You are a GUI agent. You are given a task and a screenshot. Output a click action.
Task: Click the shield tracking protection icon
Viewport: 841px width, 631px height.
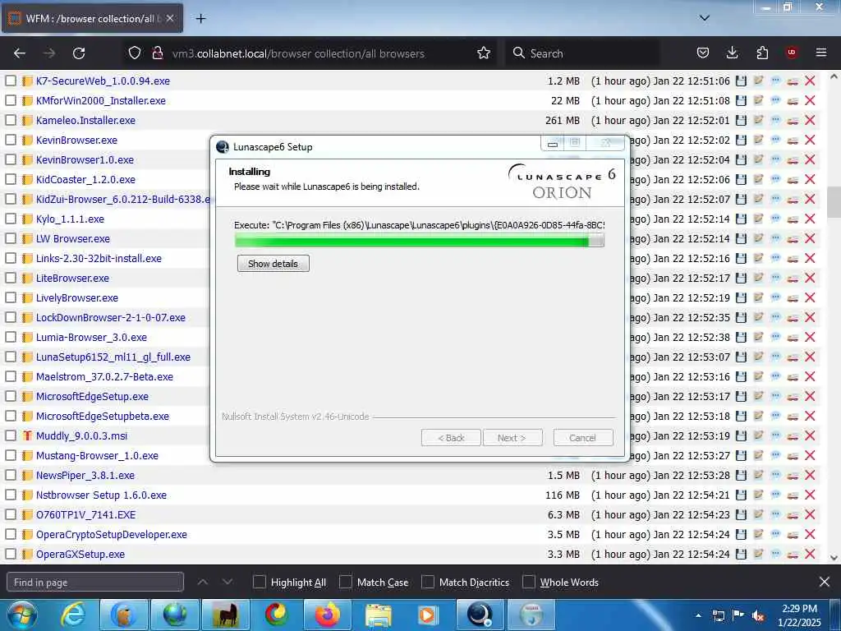(x=135, y=53)
